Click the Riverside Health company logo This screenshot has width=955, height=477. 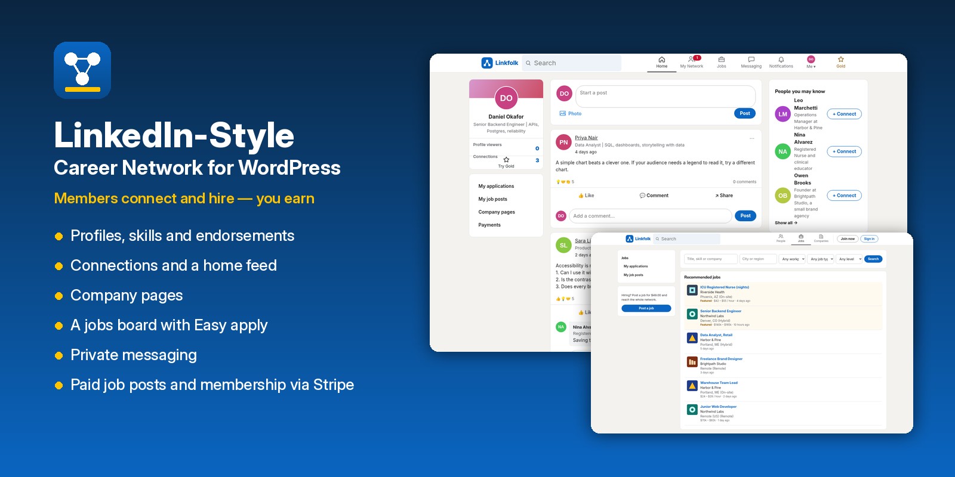692,290
